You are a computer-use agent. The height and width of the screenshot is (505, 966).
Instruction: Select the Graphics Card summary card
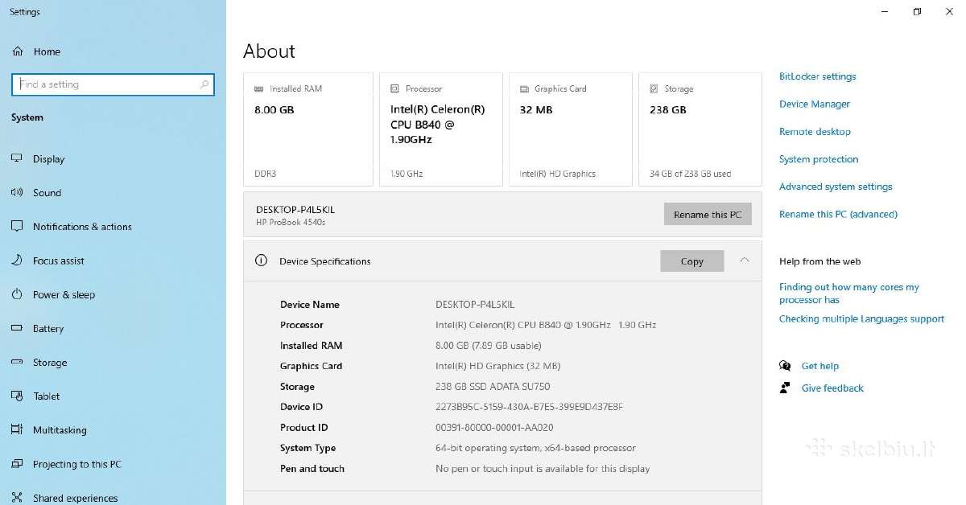tap(571, 129)
